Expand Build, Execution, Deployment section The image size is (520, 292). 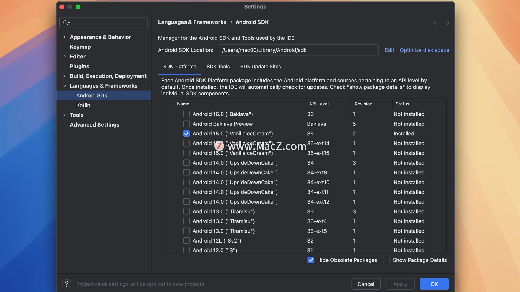coord(64,76)
